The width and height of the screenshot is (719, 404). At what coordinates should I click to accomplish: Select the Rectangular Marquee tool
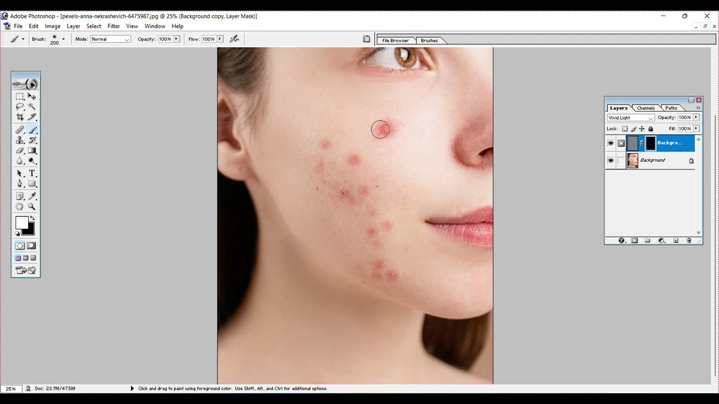[x=20, y=97]
